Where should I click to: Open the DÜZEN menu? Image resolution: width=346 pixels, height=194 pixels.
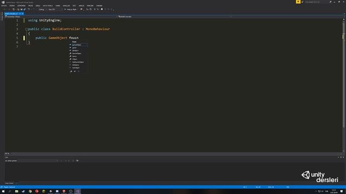click(x=12, y=6)
